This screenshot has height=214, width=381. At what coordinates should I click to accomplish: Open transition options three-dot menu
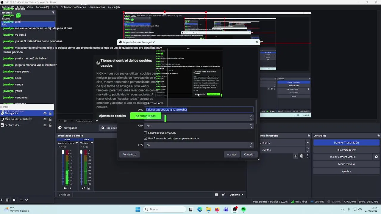307,156
